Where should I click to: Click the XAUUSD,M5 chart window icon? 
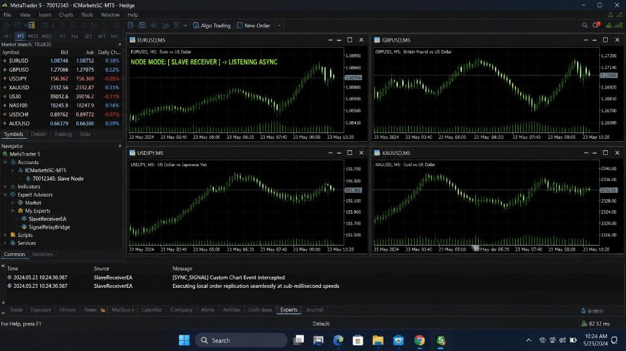point(377,153)
